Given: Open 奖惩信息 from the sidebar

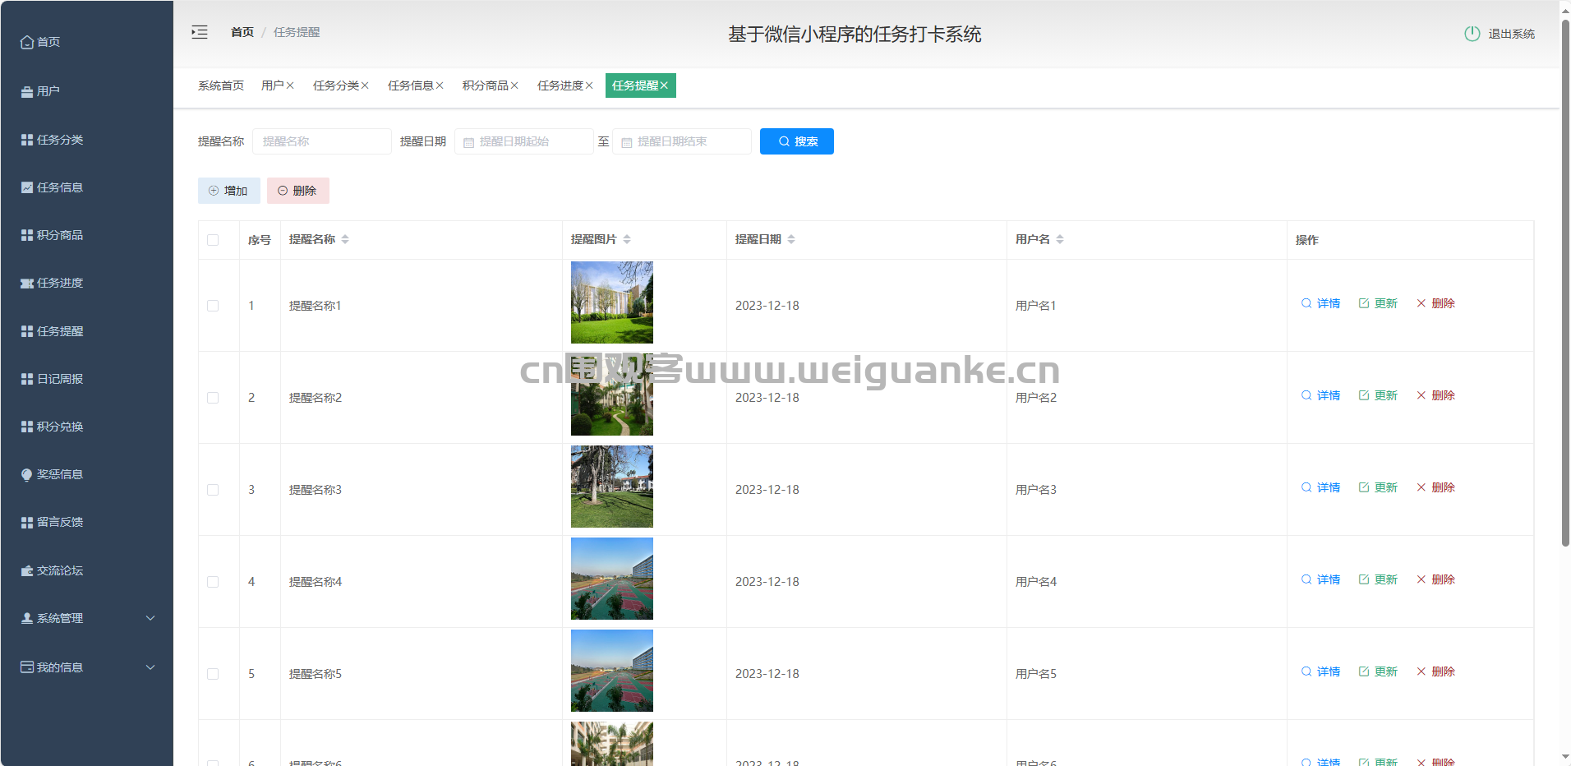Looking at the screenshot, I should [x=59, y=474].
